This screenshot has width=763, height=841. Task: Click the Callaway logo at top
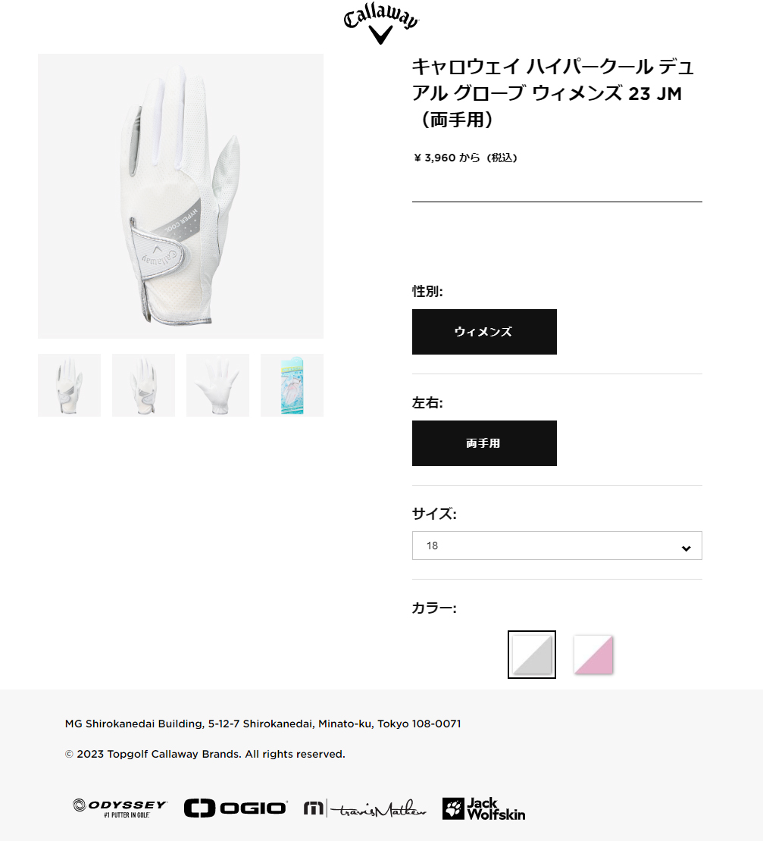coord(380,24)
